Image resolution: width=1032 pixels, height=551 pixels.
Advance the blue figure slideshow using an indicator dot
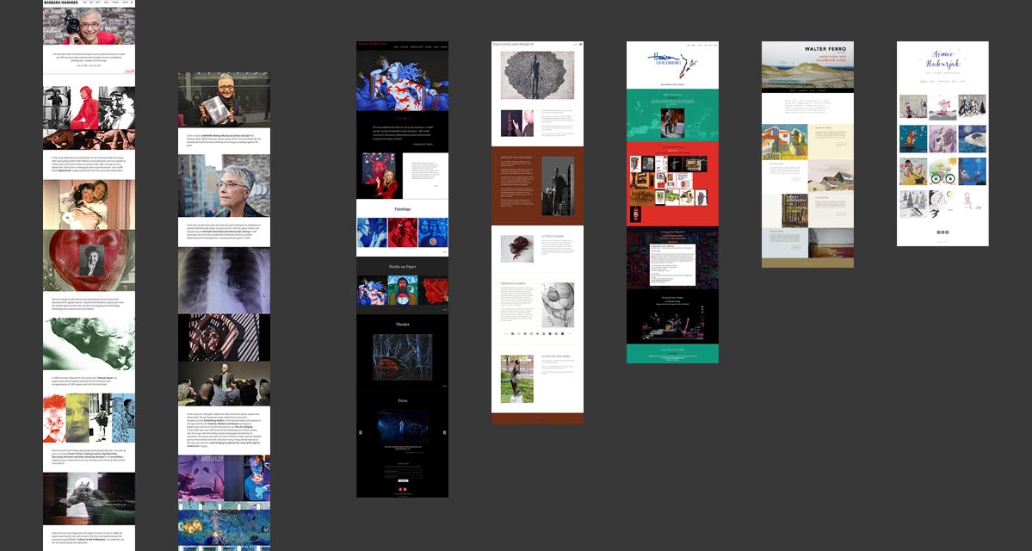tap(403, 119)
